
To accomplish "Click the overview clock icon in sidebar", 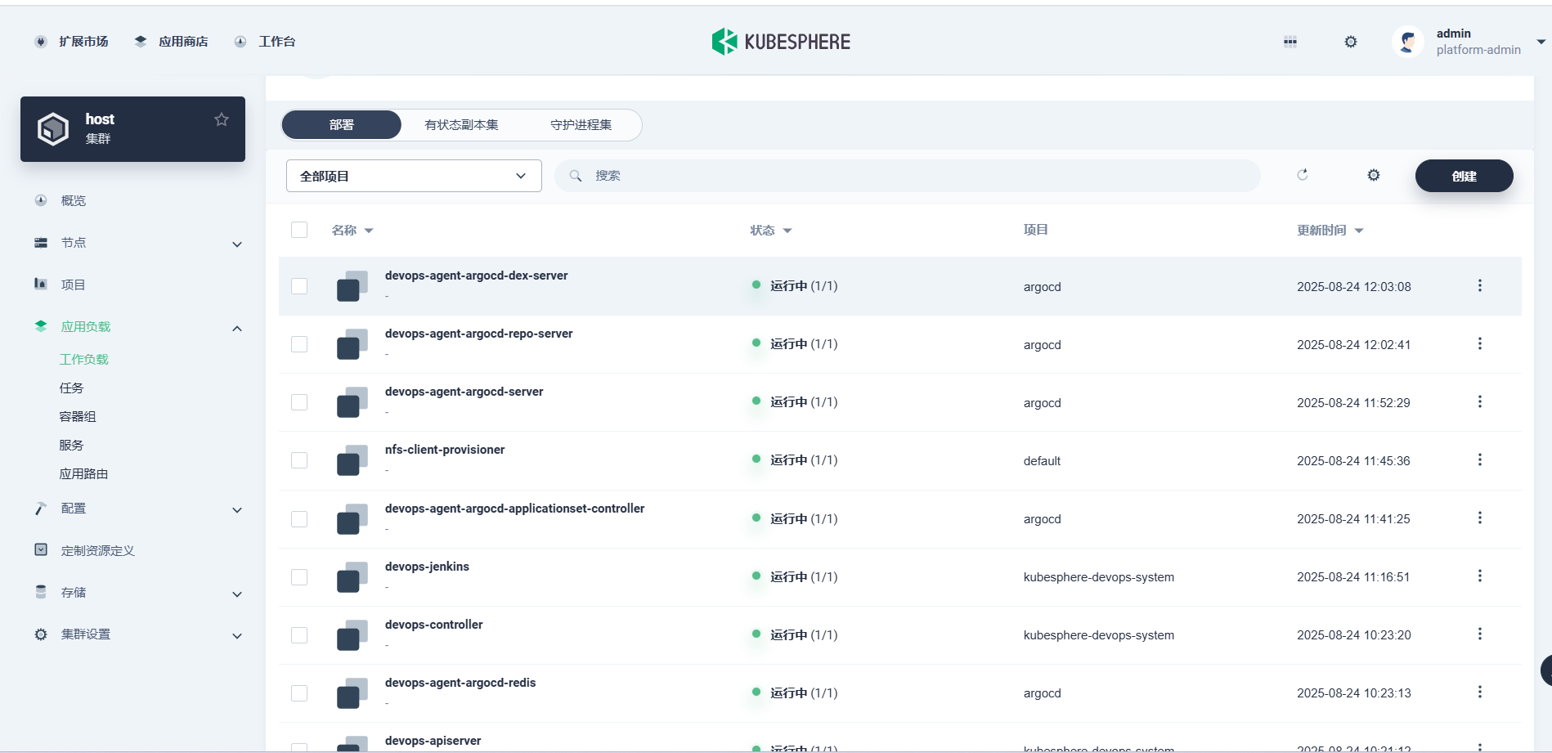I will click(41, 200).
